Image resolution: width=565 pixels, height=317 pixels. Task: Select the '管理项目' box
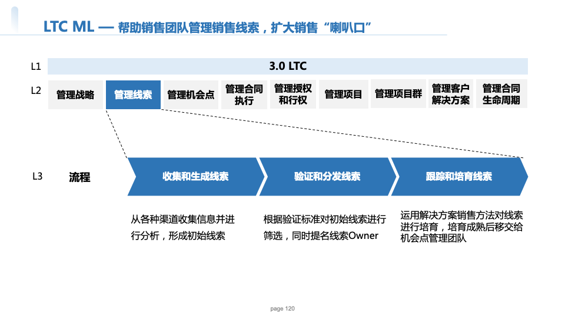[343, 94]
